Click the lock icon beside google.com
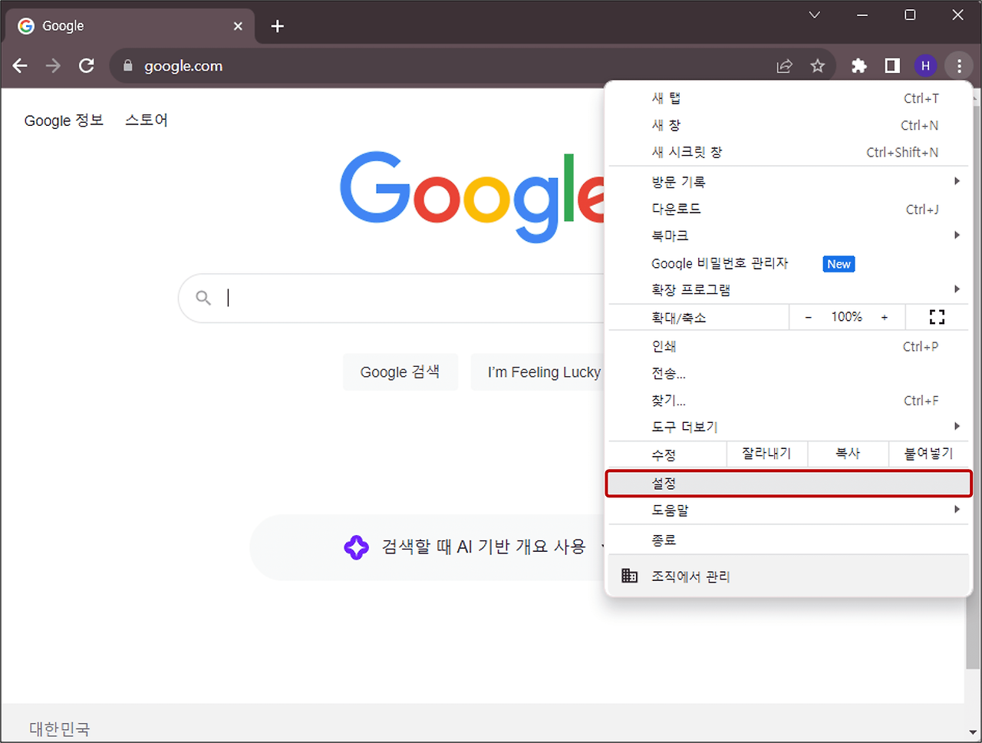The height and width of the screenshot is (743, 982). 128,66
